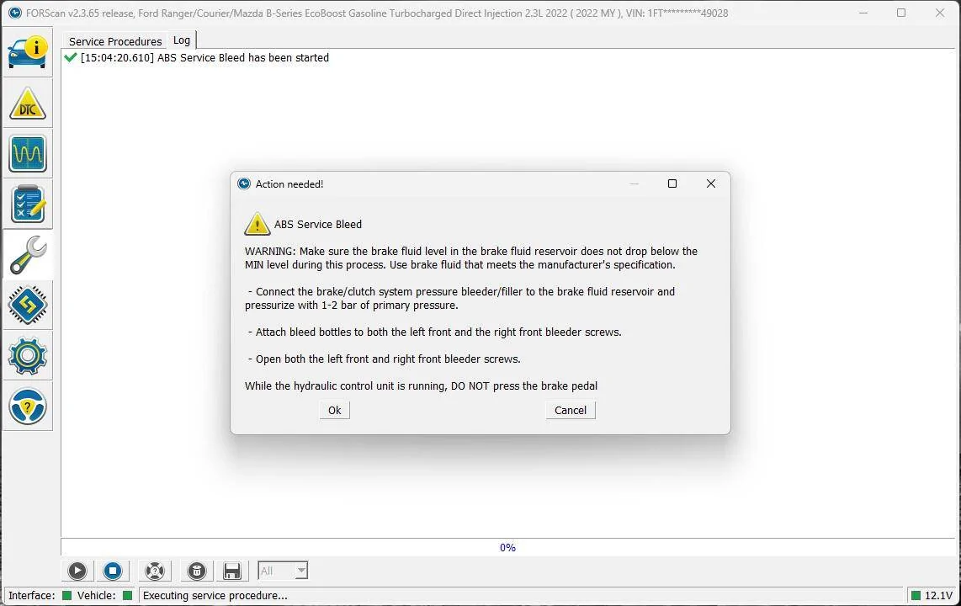Open the tests checklist section
Image resolution: width=961 pixels, height=606 pixels.
coord(28,204)
